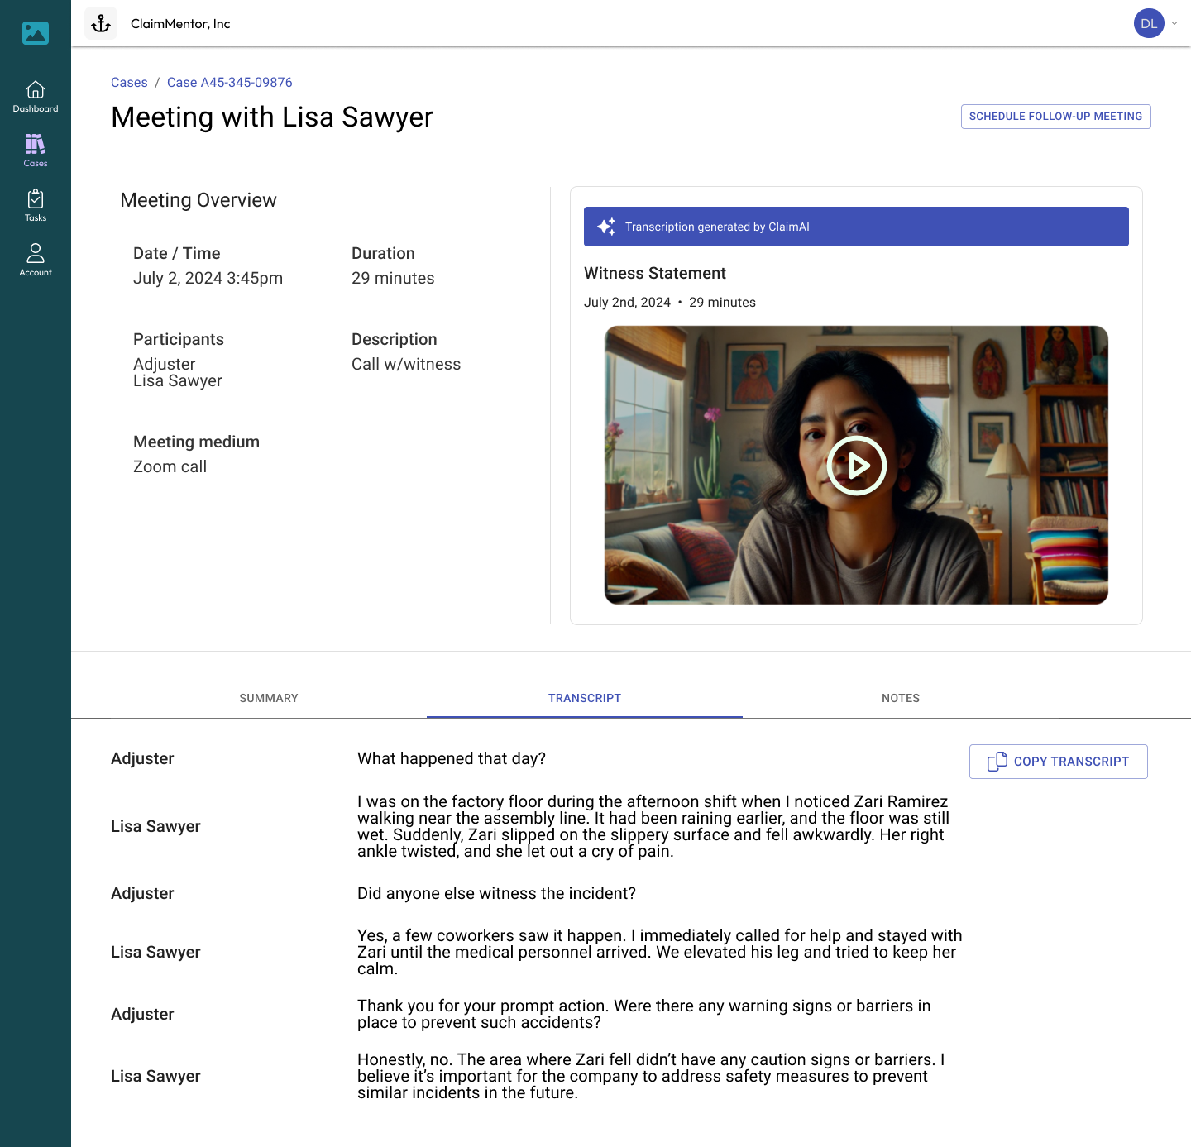Click the ClaimAI sparkle icon in the banner
Image resolution: width=1191 pixels, height=1147 pixels.
605,226
